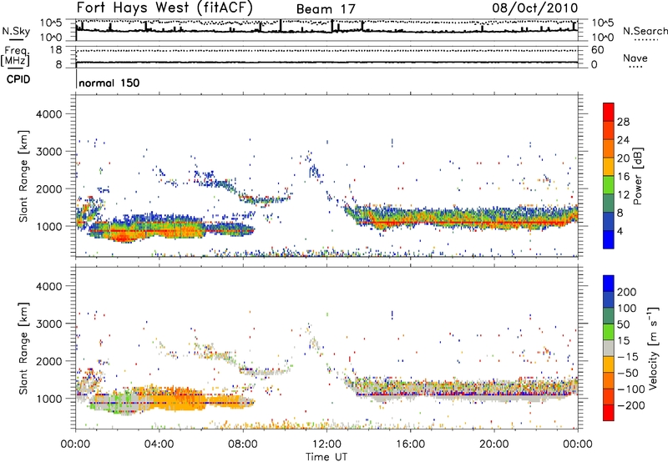This screenshot has height=462, width=668.
Task: Click the peaked echo near 11:30 in the power panel
Action: tap(314, 170)
